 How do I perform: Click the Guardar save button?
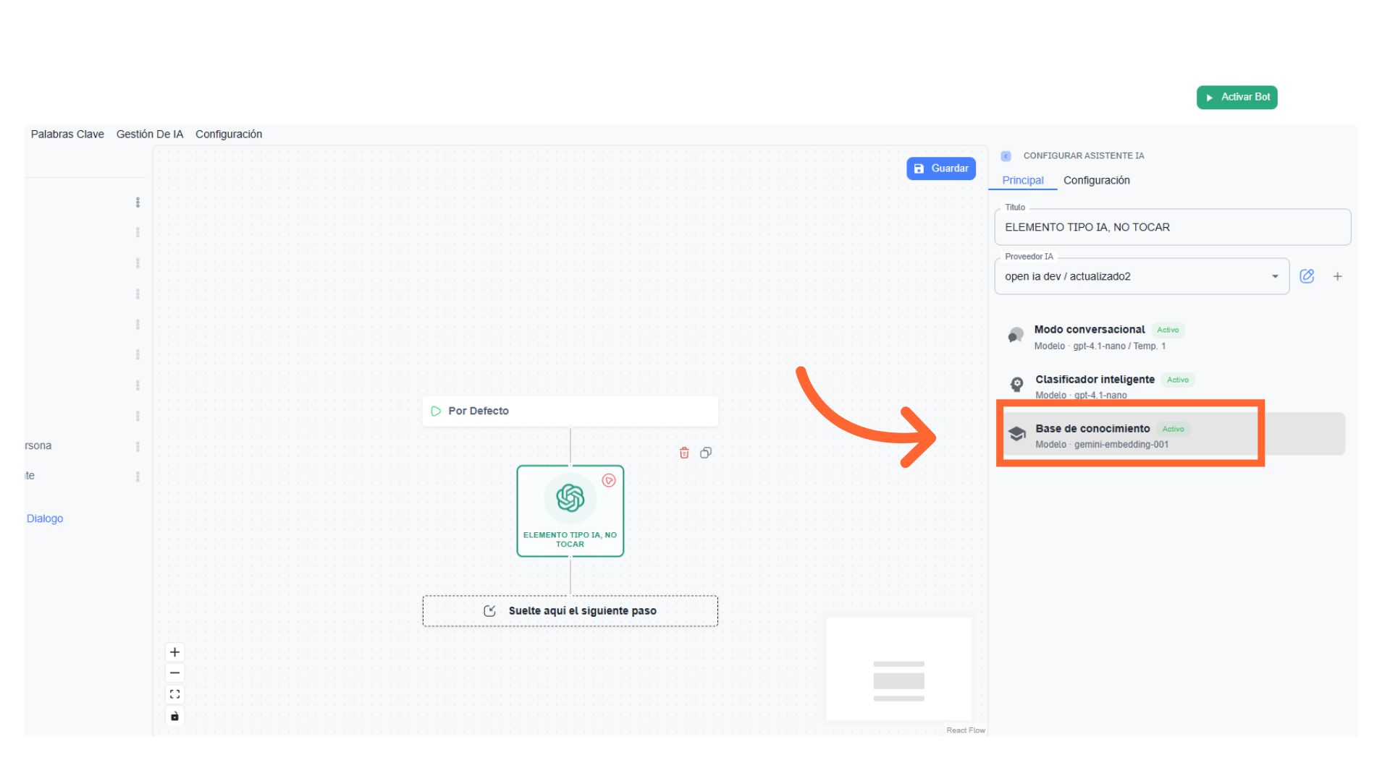[x=940, y=168]
